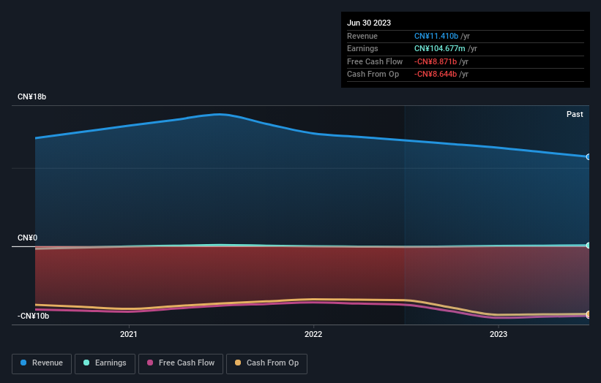Click the blue Revenue legend dot
This screenshot has width=601, height=383.
tap(23, 363)
